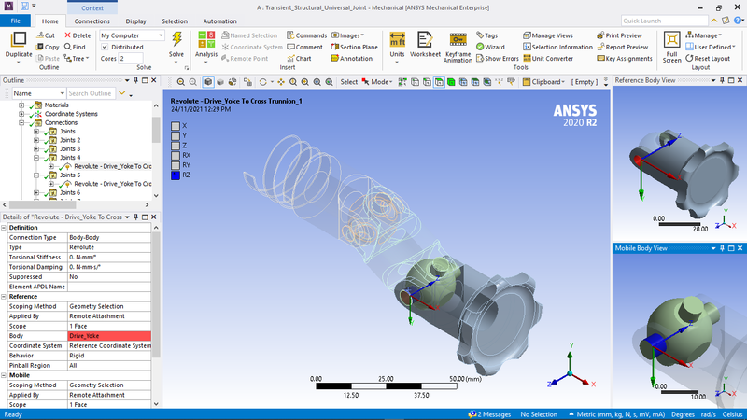747x420 pixels.
Task: Click 2 Messages in status bar
Action: pyautogui.click(x=489, y=414)
